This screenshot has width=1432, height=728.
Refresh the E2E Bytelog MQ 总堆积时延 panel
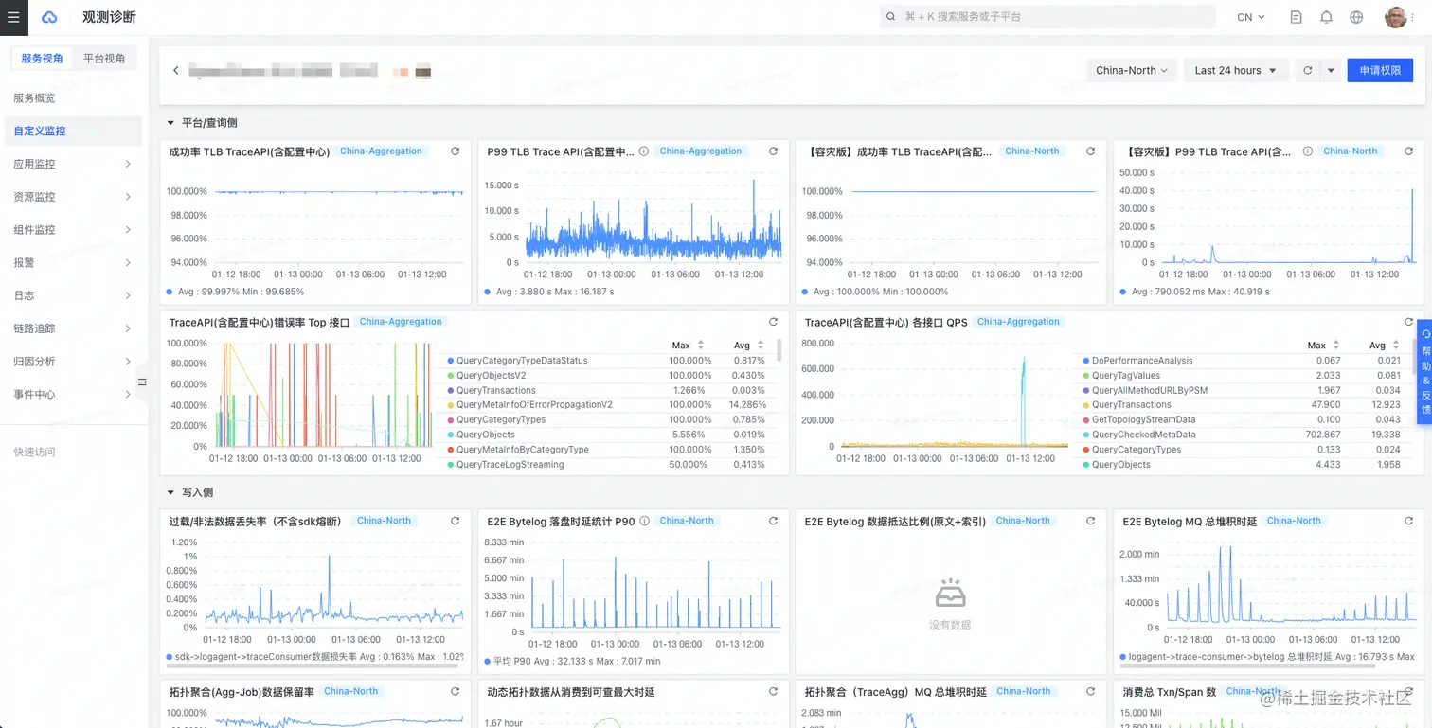tap(1409, 521)
